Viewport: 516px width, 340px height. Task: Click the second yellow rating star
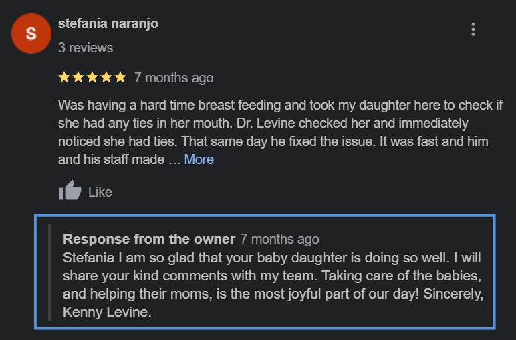78,78
